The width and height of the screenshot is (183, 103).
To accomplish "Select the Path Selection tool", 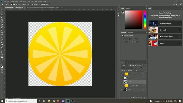I will [2, 52].
